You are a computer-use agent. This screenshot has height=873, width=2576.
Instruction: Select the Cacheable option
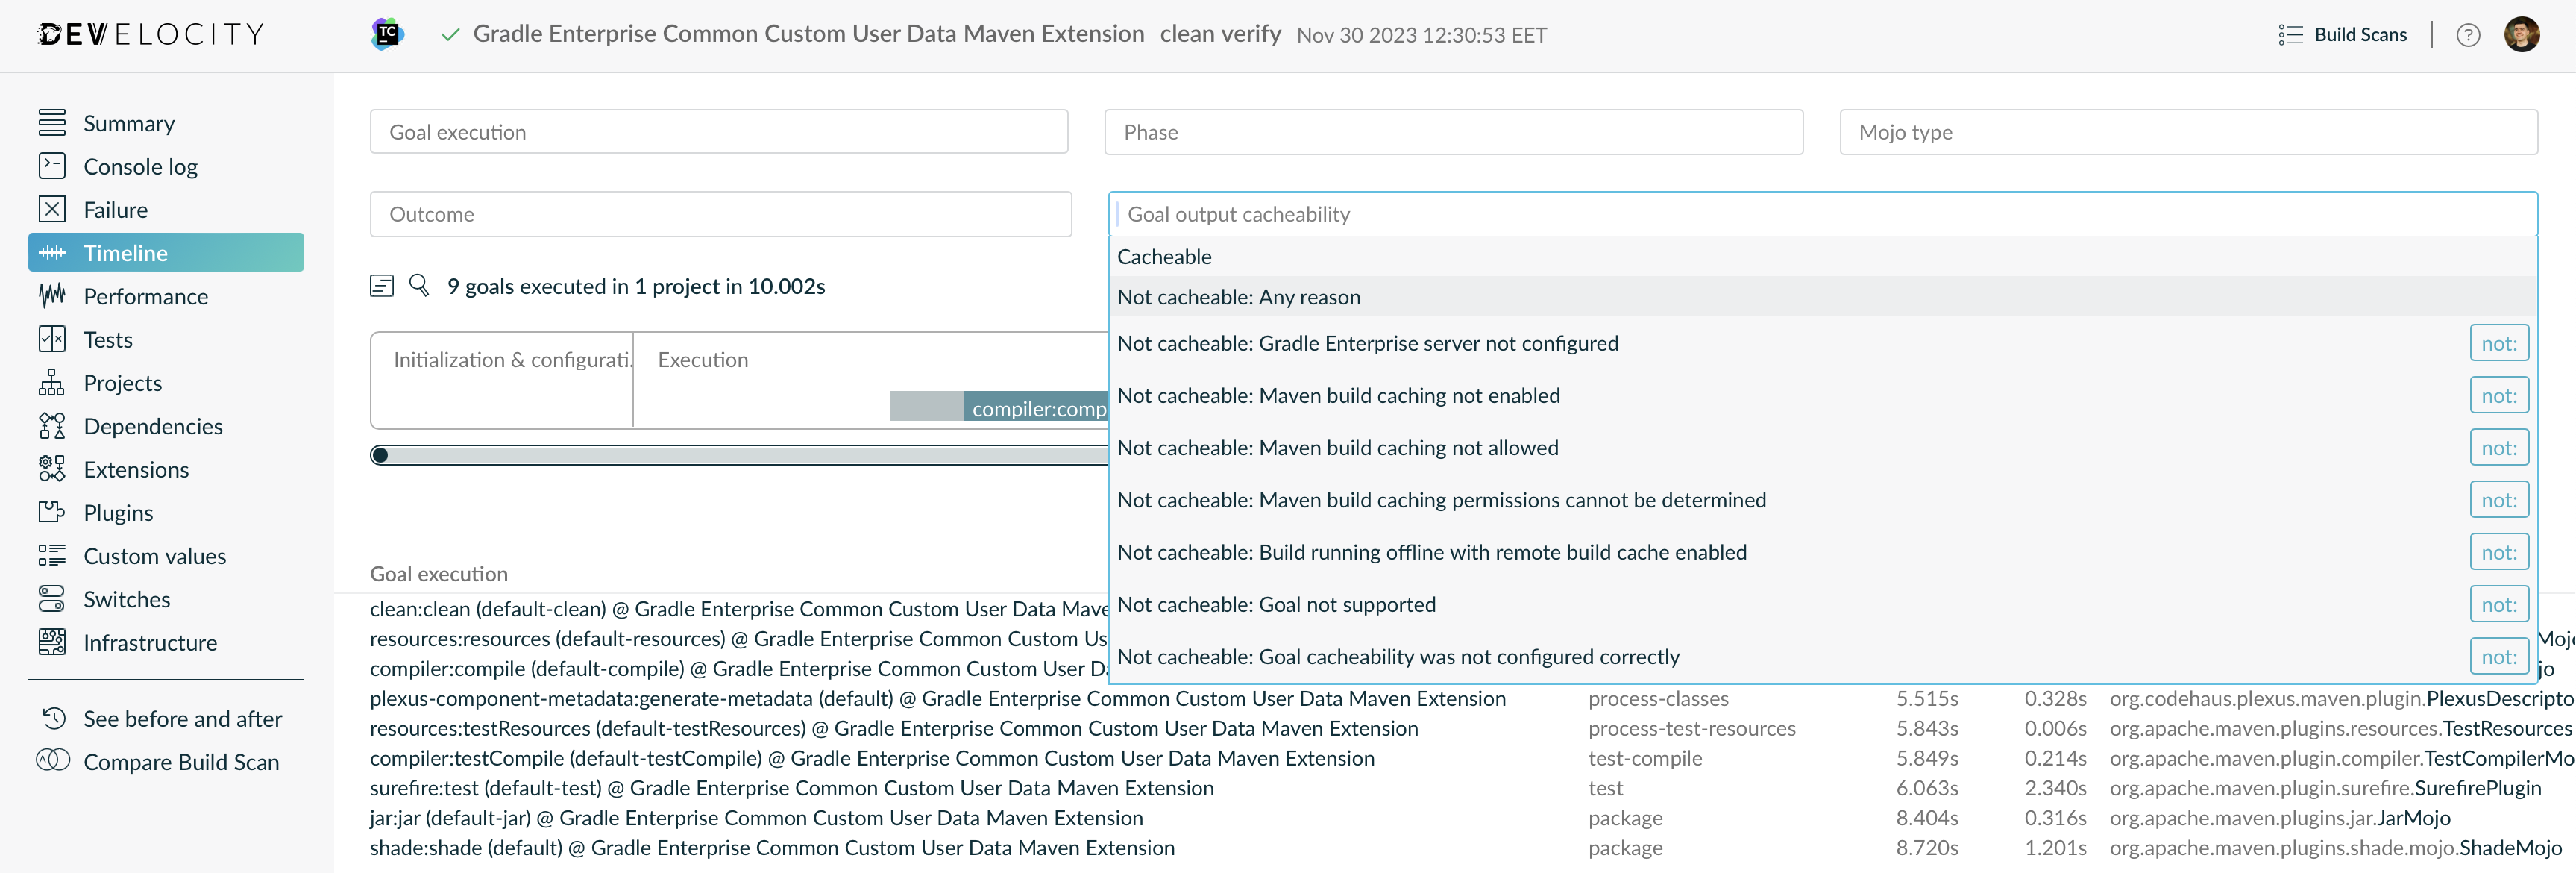[1164, 257]
